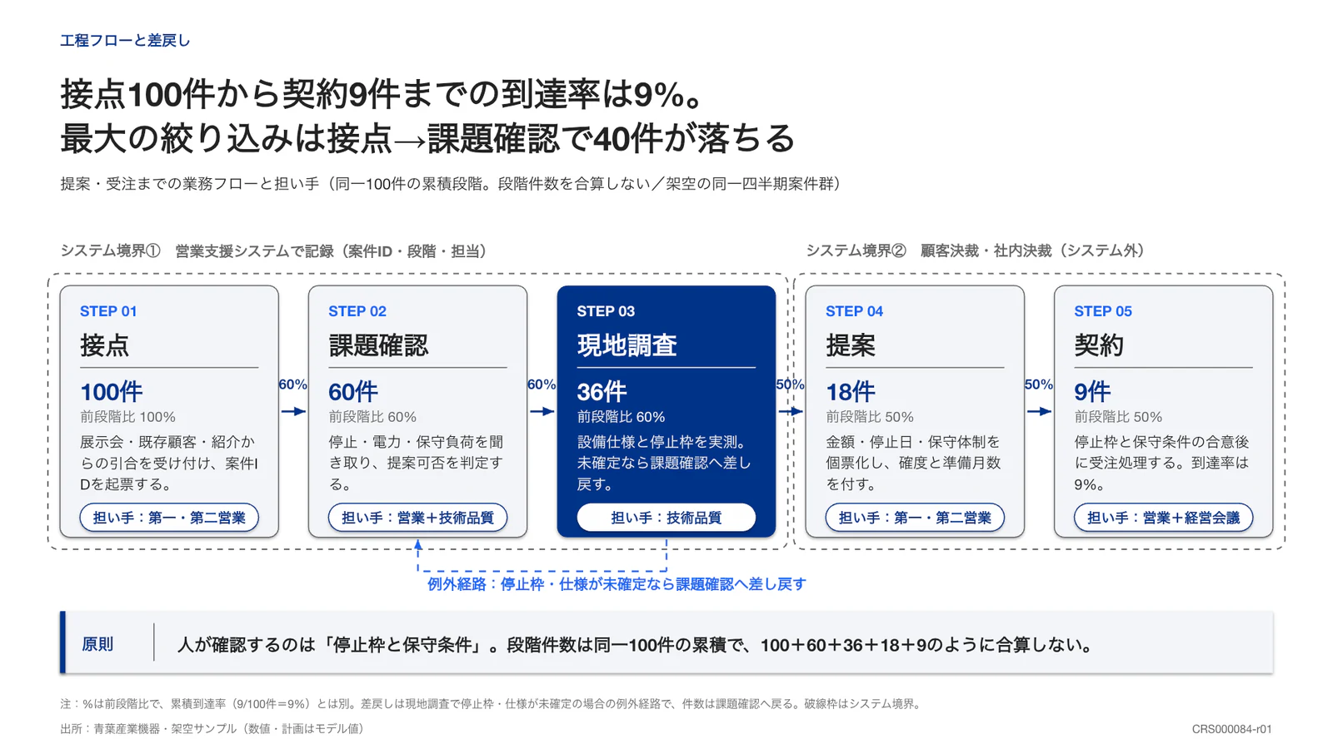Viewport: 1333px width, 749px height.
Task: Select the STEP 03 label
Action: tap(606, 311)
